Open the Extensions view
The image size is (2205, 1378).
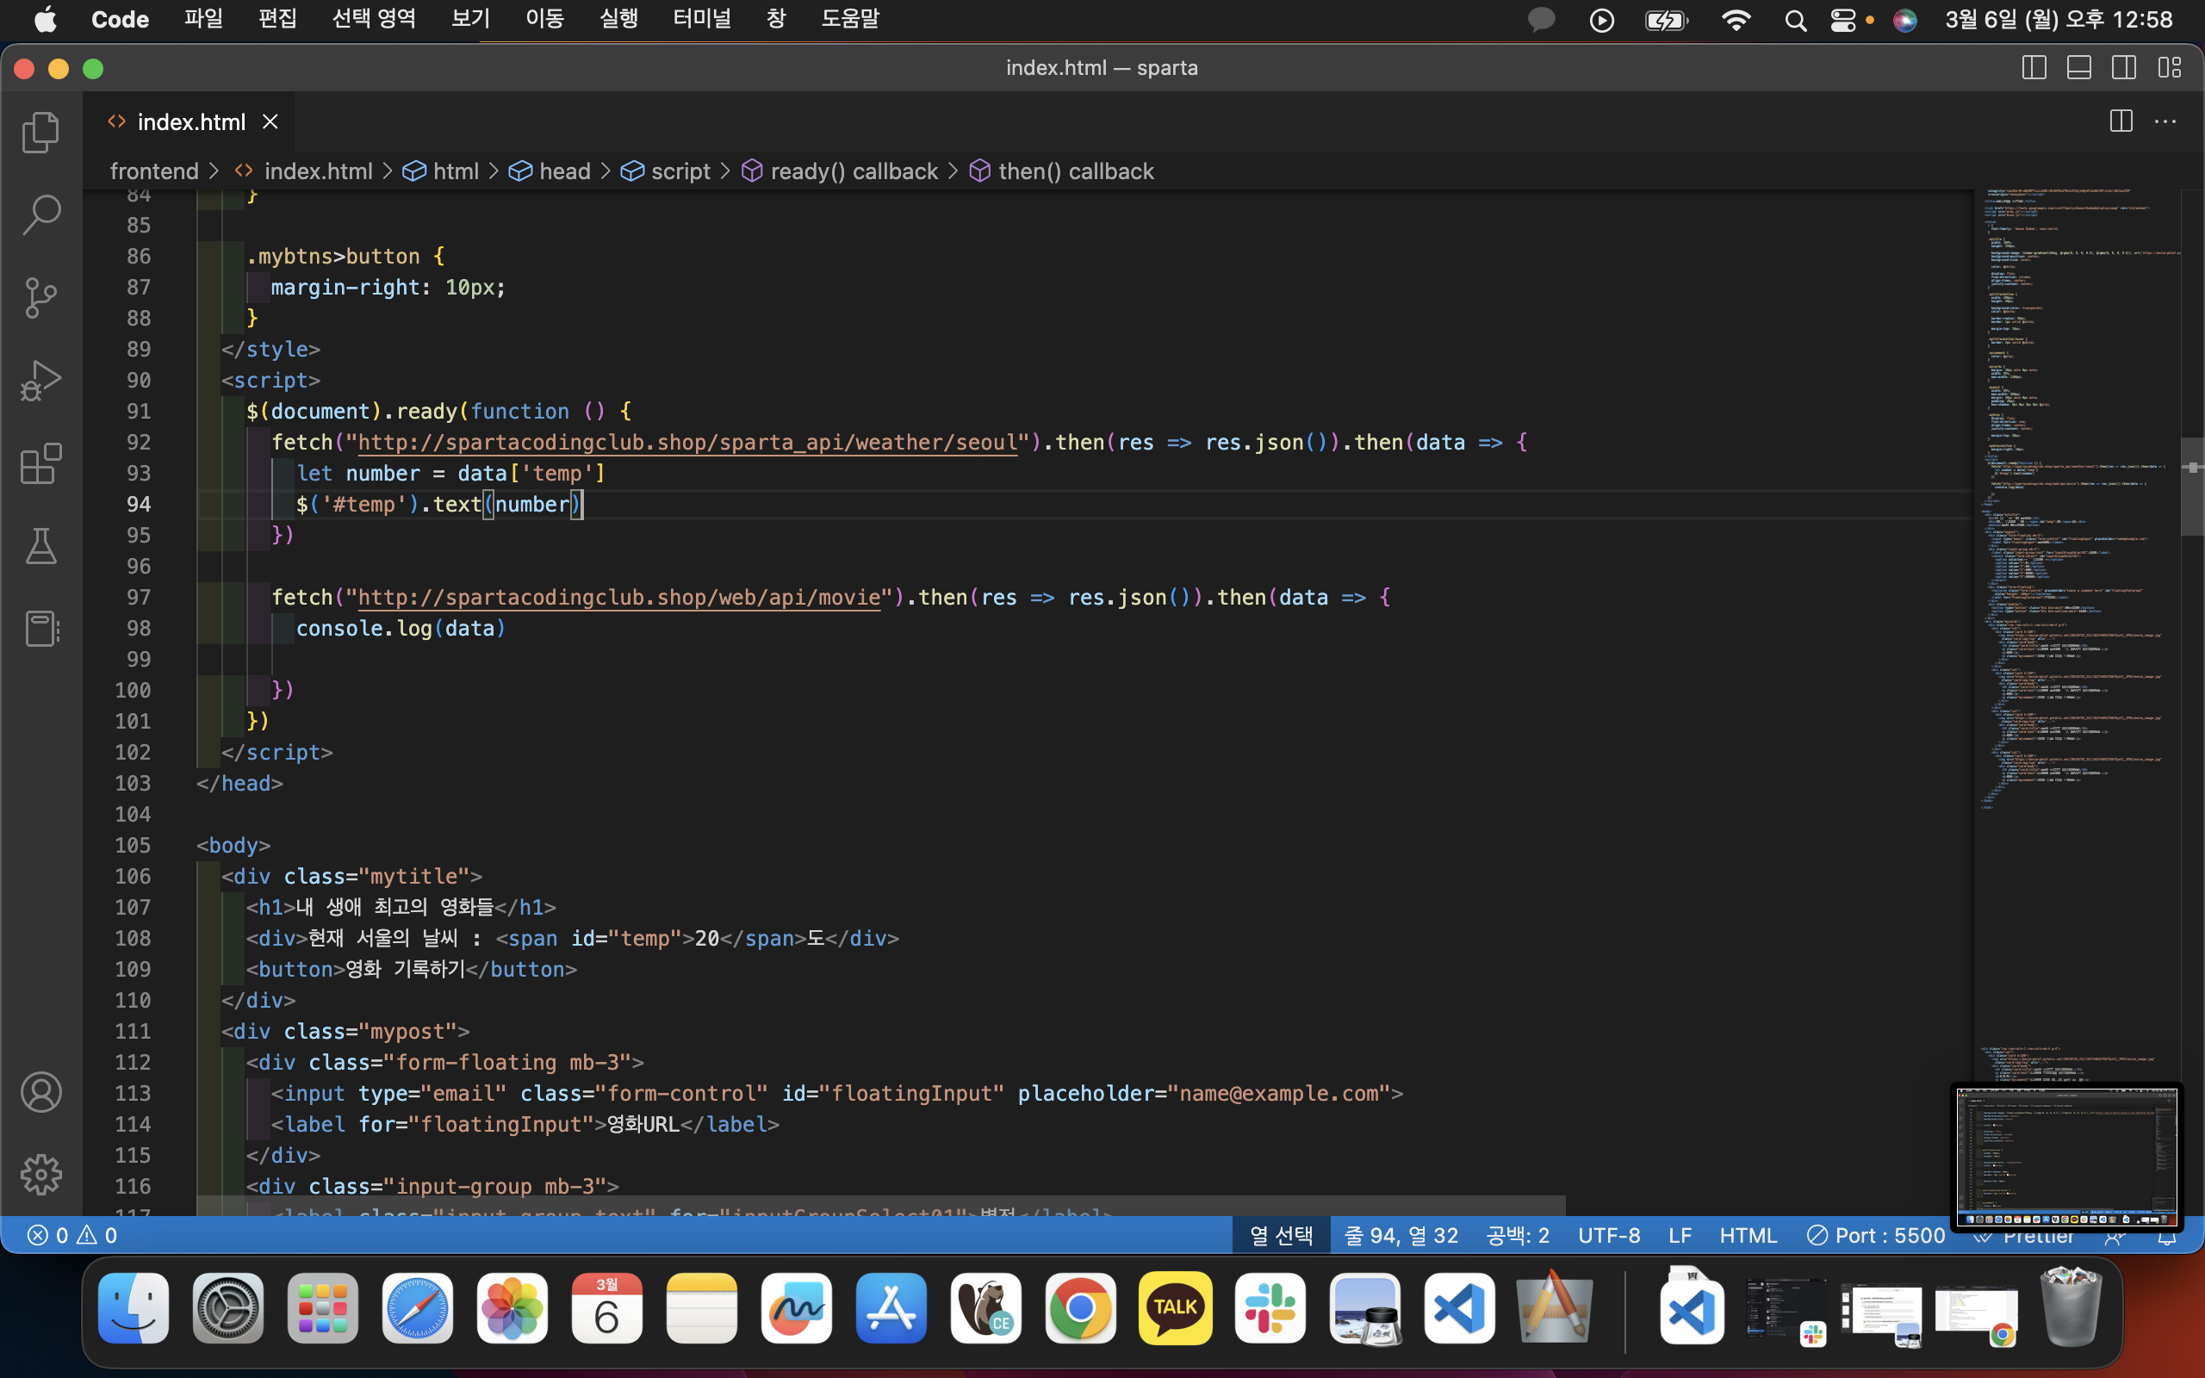pyautogui.click(x=41, y=464)
